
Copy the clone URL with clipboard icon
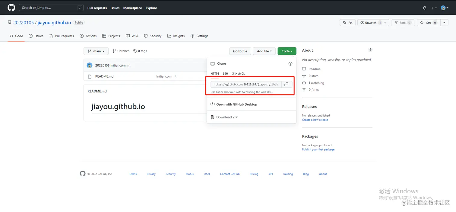287,84
